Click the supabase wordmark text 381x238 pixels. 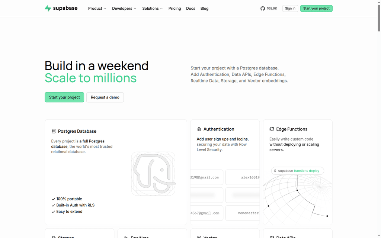click(x=65, y=8)
